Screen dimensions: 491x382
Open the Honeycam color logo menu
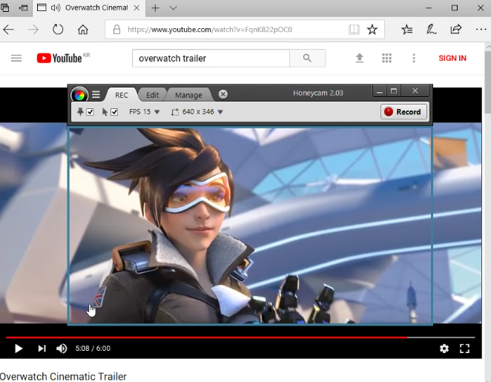(x=79, y=94)
